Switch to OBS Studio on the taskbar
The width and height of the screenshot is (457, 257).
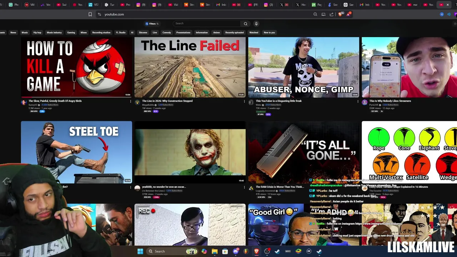point(267,251)
